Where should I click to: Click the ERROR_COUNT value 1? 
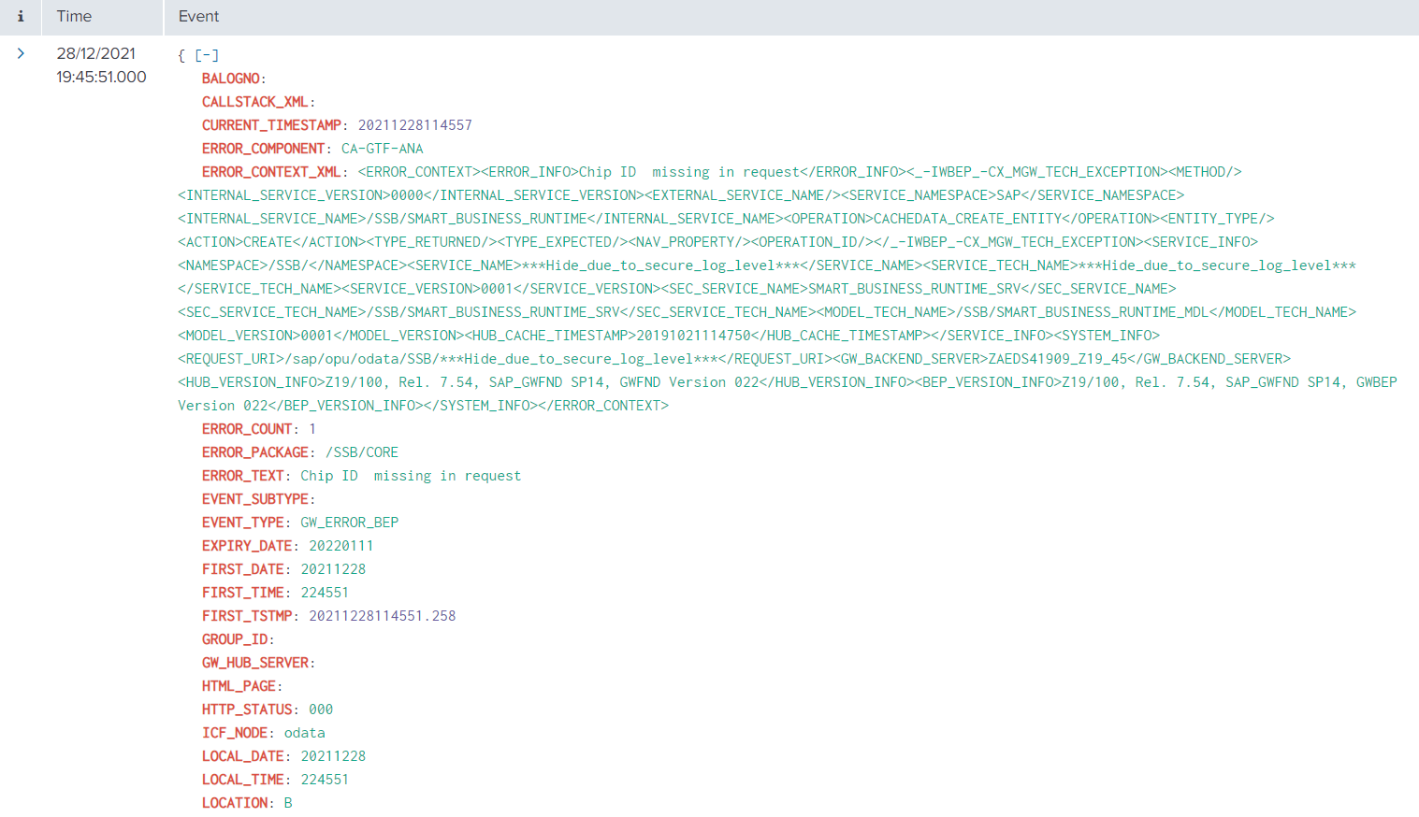312,429
